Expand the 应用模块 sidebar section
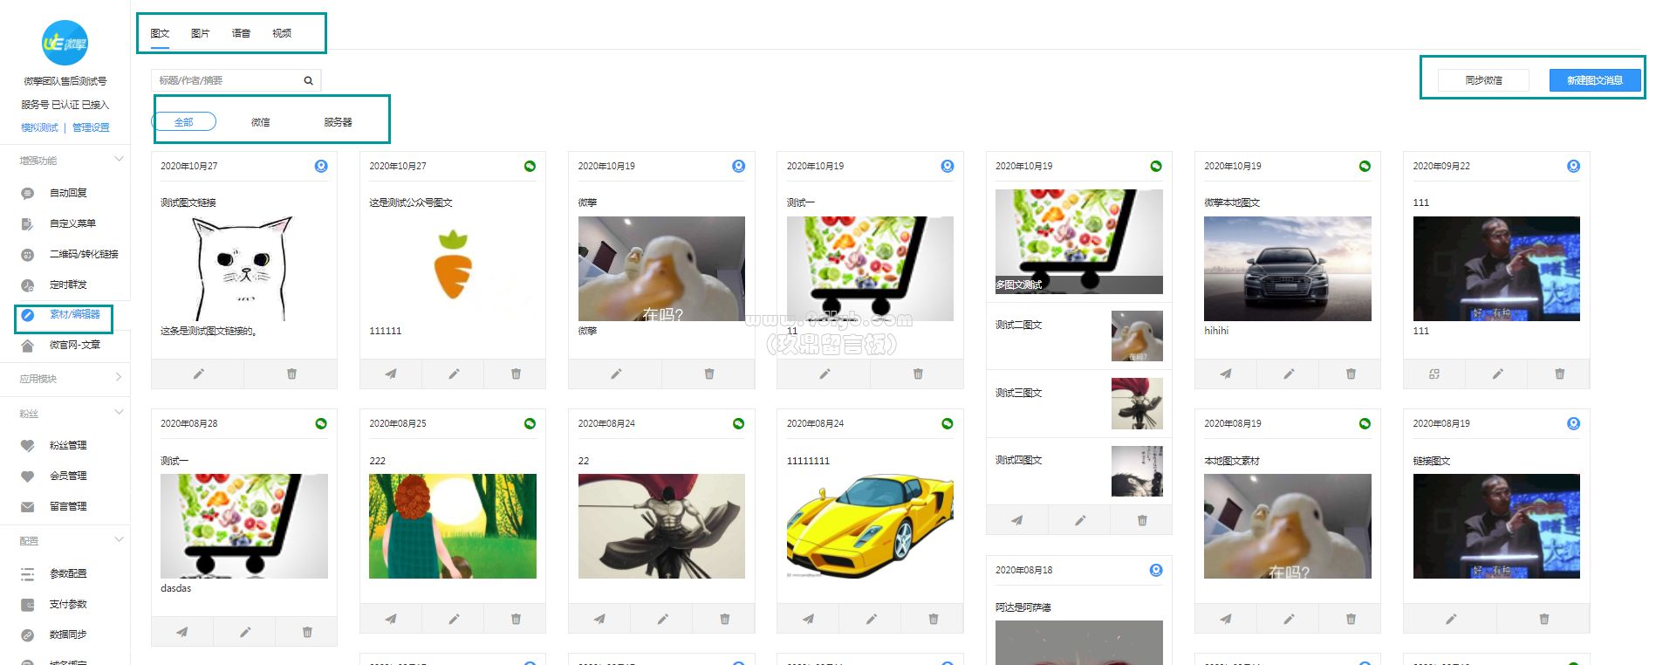1656x665 pixels. pyautogui.click(x=119, y=378)
